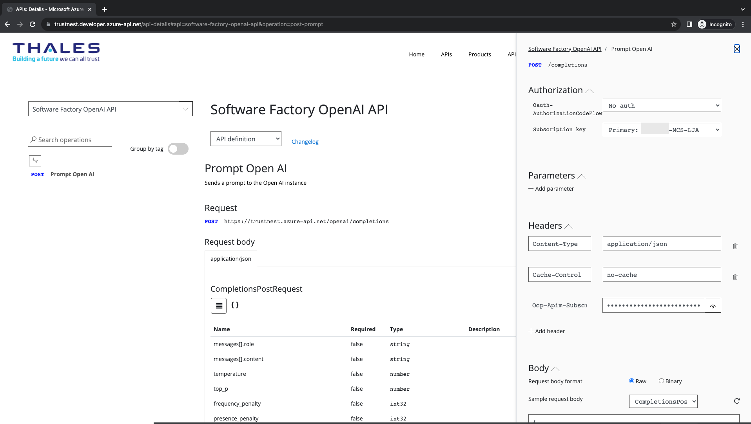Open the No auth authorization dropdown
The image size is (751, 424).
pos(662,105)
